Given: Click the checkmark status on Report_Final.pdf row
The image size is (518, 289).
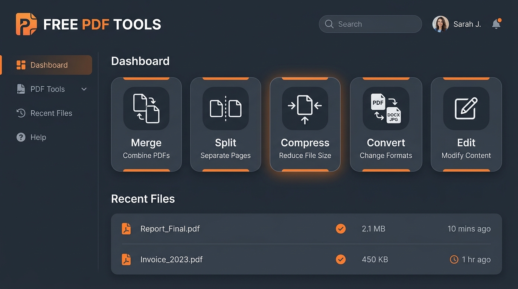Looking at the screenshot, I should pos(341,228).
